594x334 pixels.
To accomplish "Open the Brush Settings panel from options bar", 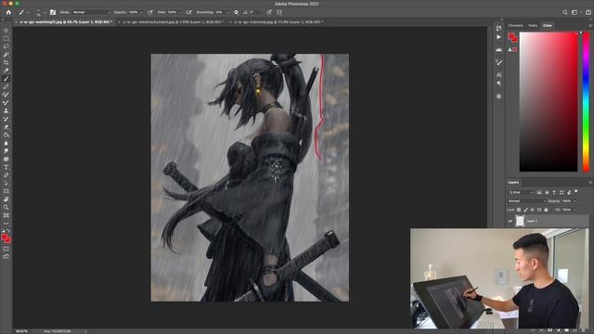I will coord(53,12).
